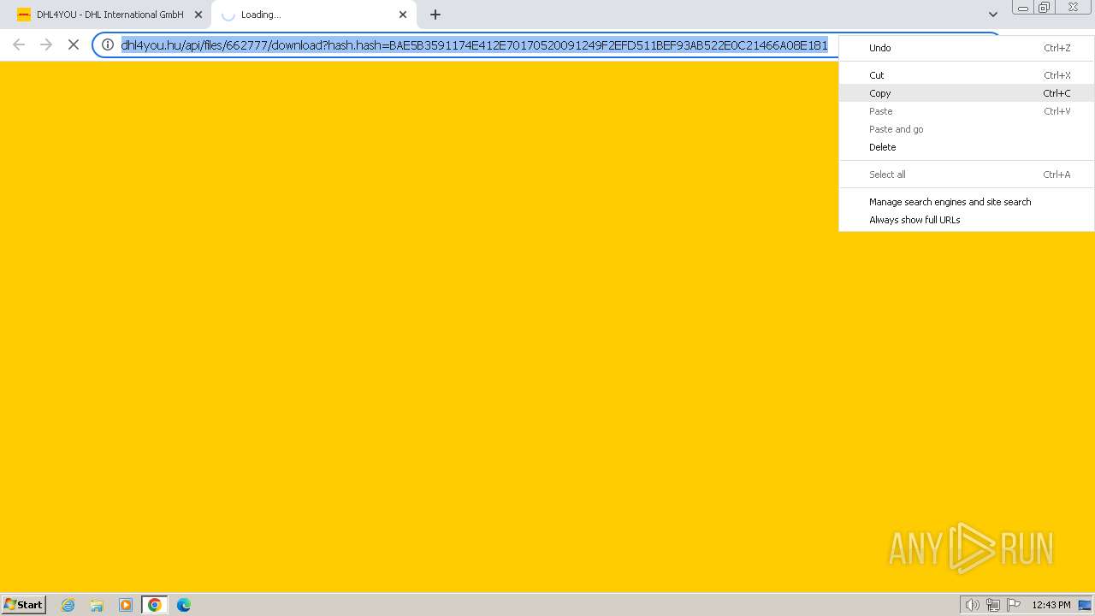The height and width of the screenshot is (616, 1095).
Task: Open Windows Media Player from taskbar
Action: [x=126, y=605]
